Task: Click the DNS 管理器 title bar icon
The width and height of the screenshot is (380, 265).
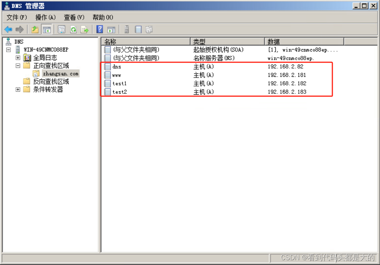Action: click(x=7, y=6)
